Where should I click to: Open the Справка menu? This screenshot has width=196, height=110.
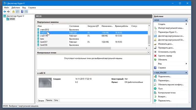(32, 8)
